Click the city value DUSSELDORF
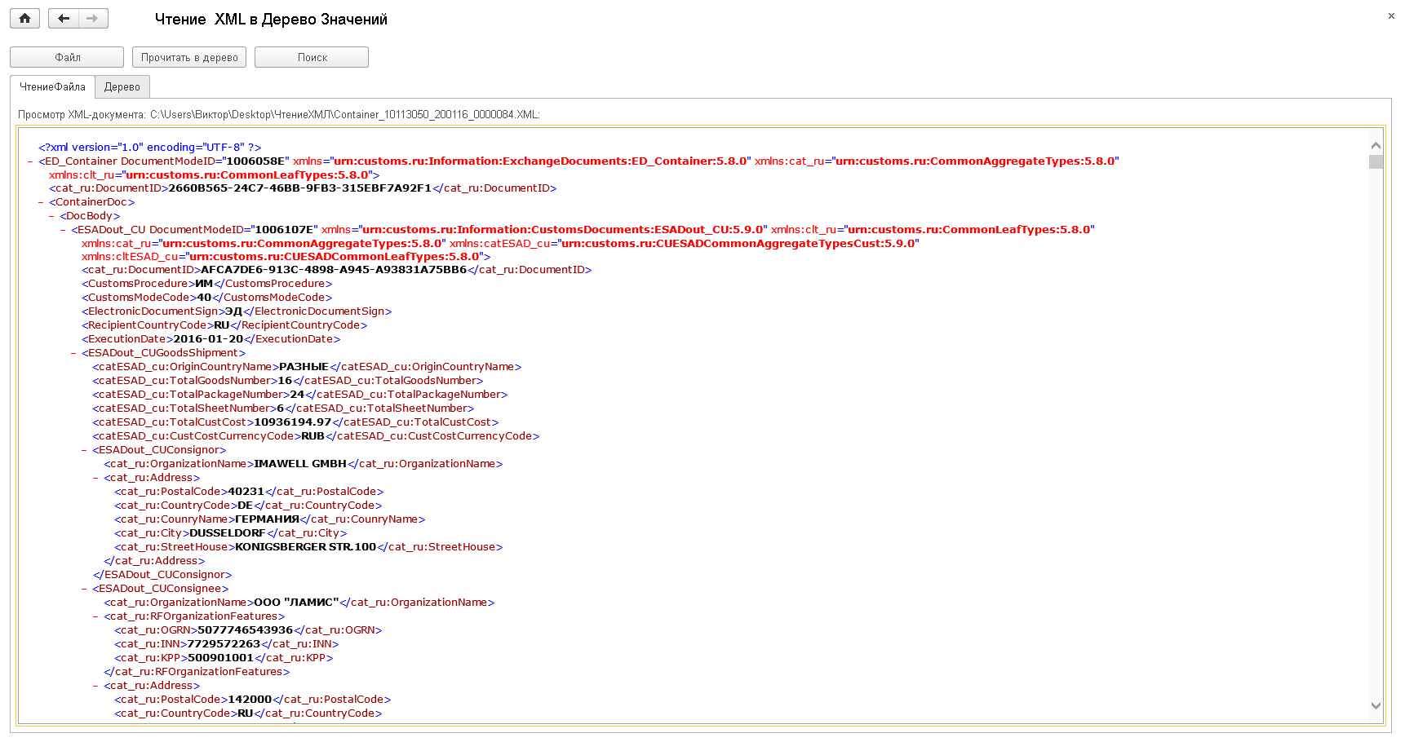This screenshot has width=1405, height=742. click(228, 533)
